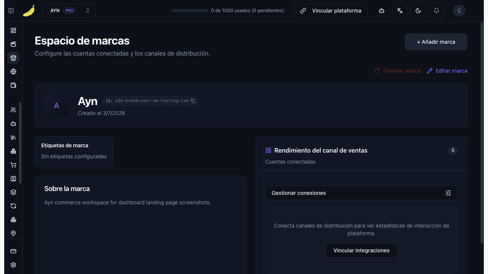Open the map pin location icon in sidebar
Screen dimensions: 488x274
point(13,233)
